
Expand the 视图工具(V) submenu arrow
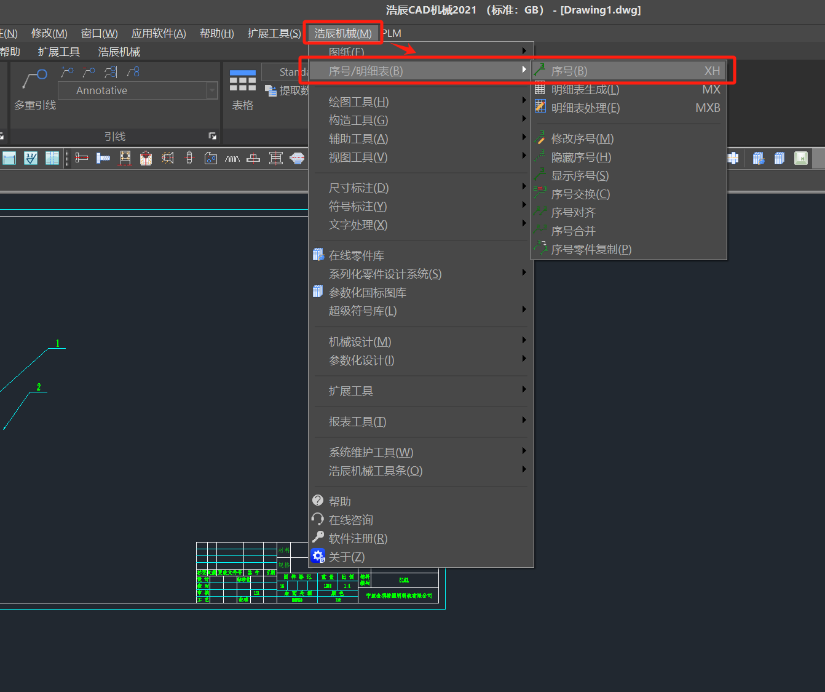(524, 156)
